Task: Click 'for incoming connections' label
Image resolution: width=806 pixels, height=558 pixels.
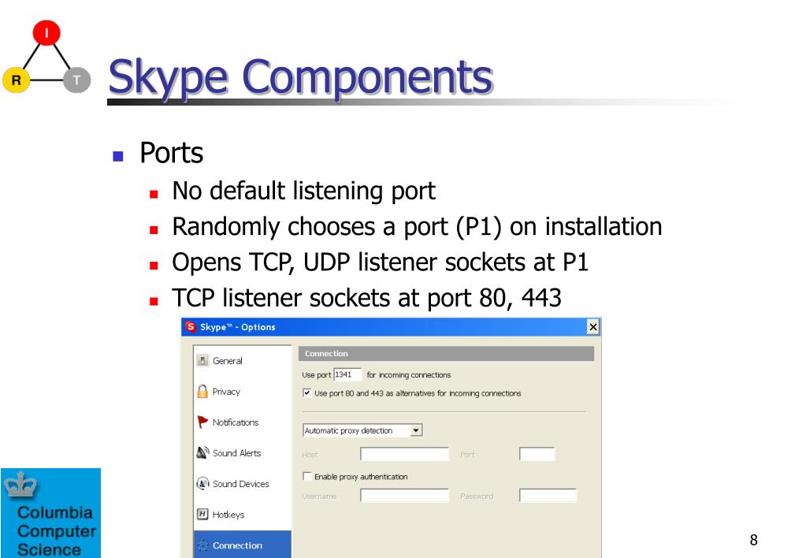Action: [409, 375]
